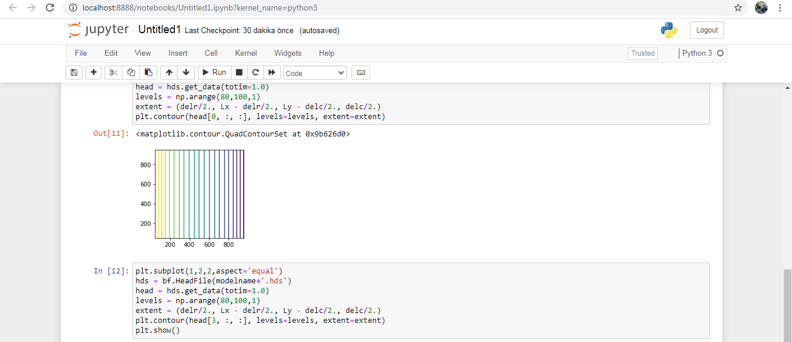Click the Python logo icon

tap(668, 30)
